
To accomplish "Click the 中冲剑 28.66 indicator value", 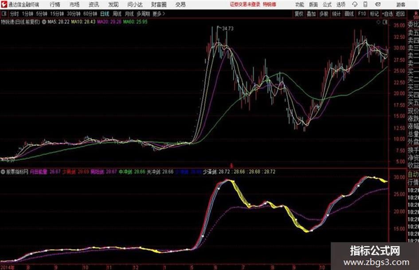I will [x=132, y=172].
